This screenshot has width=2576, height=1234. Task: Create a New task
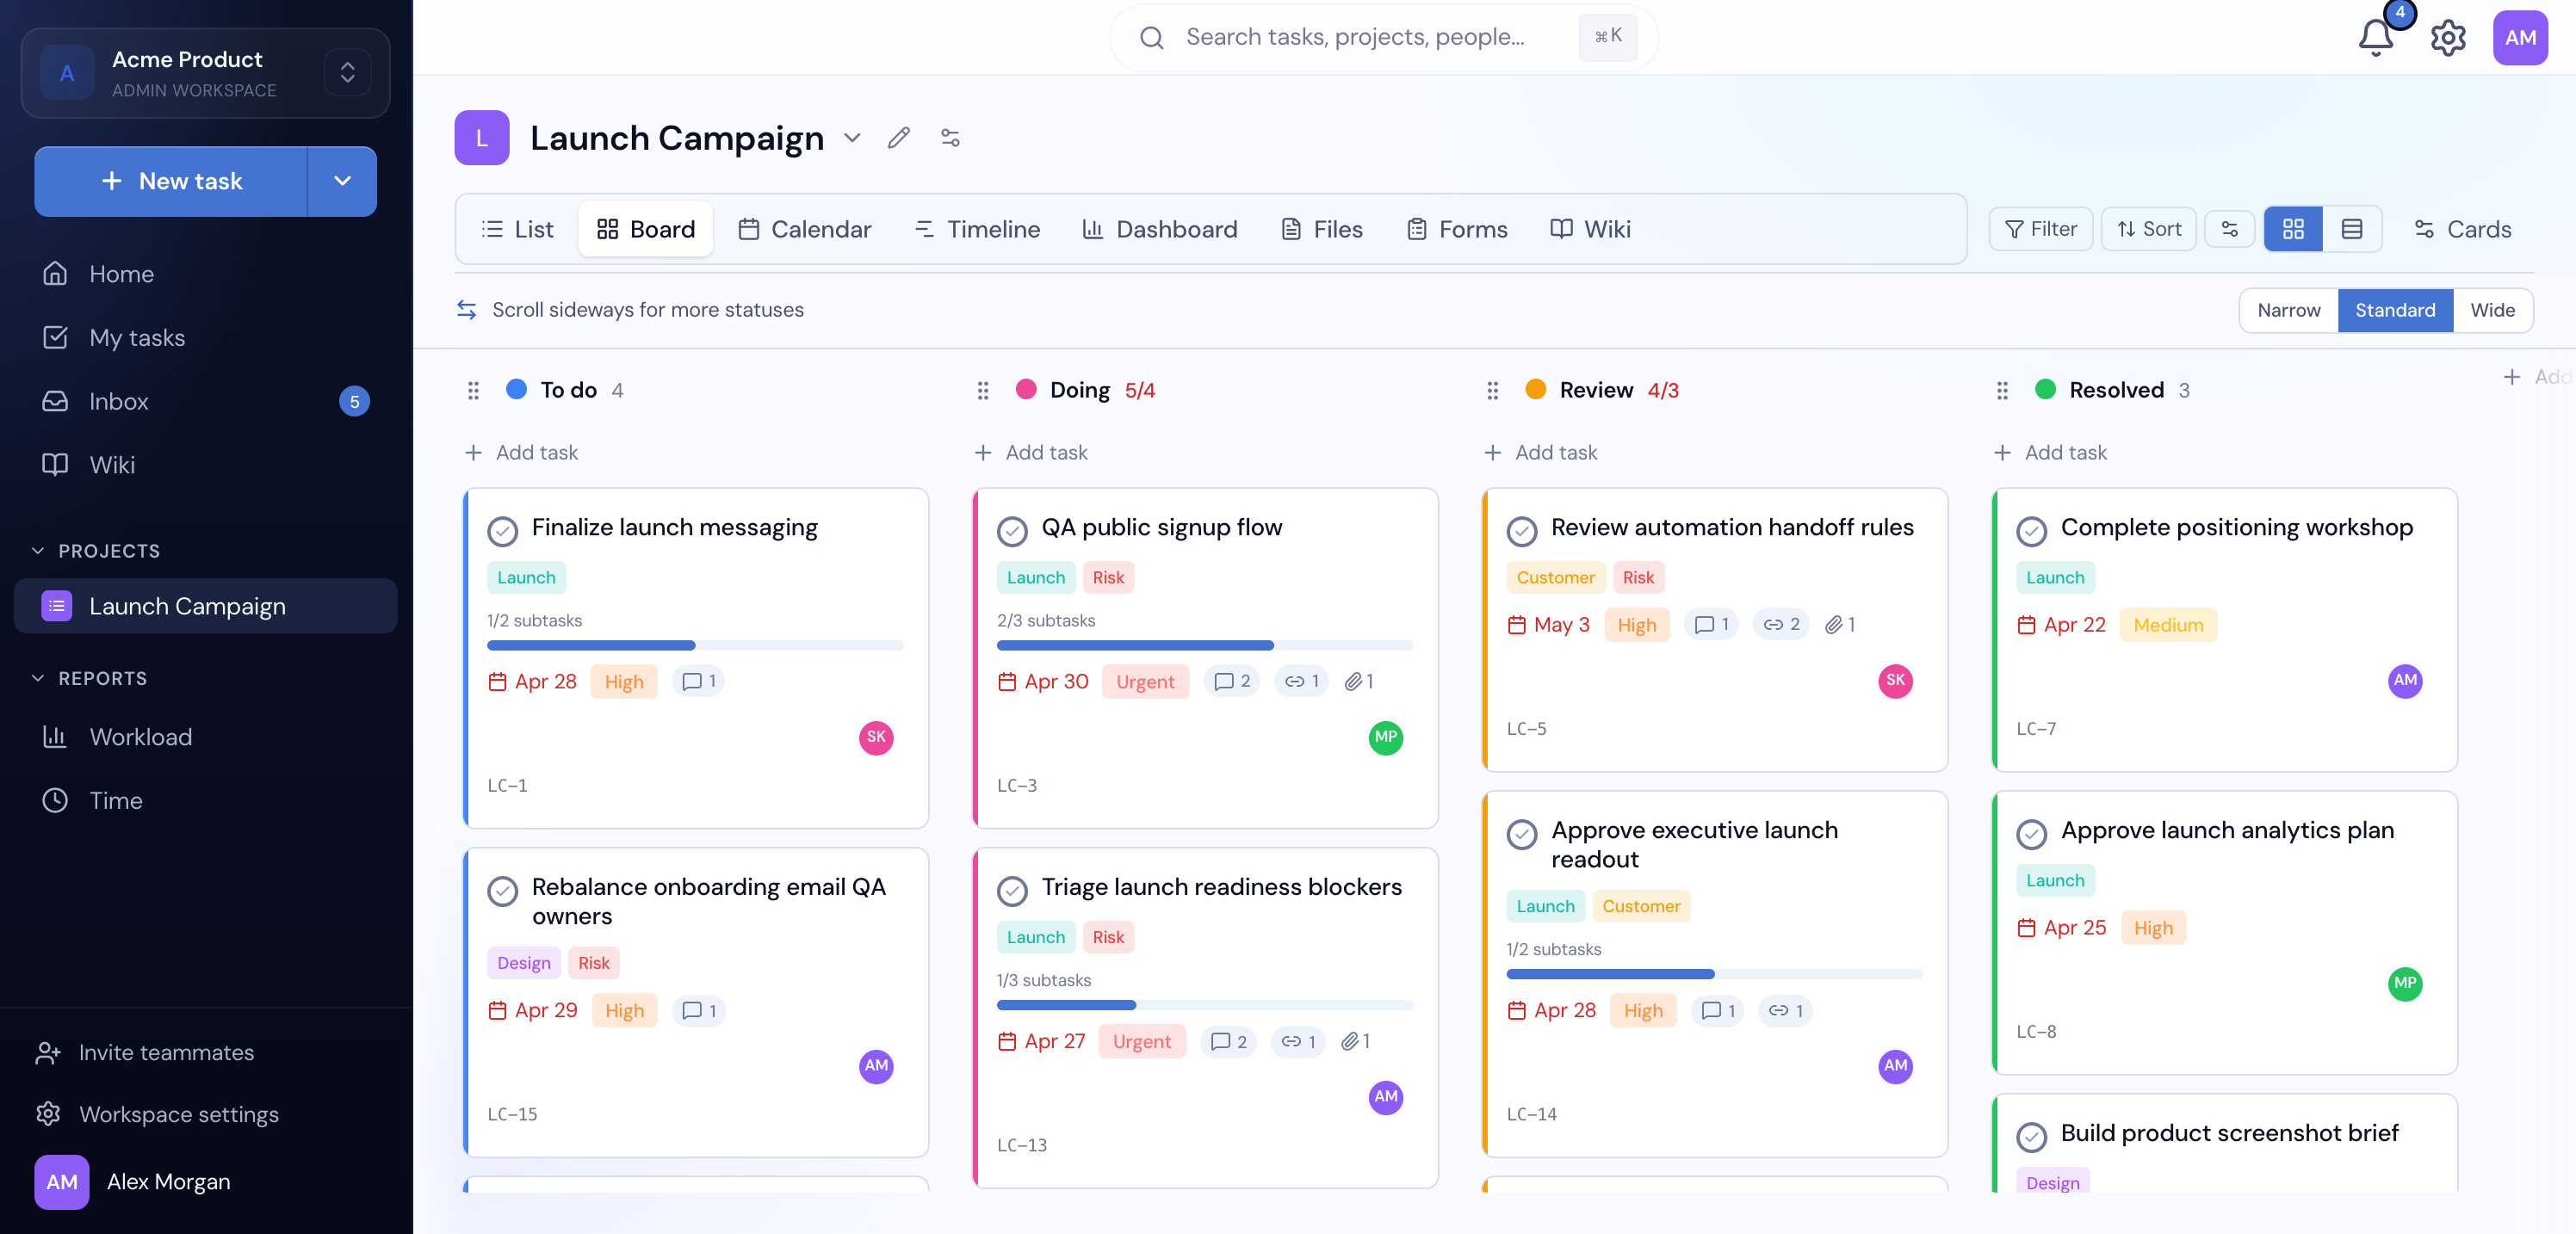(x=171, y=181)
